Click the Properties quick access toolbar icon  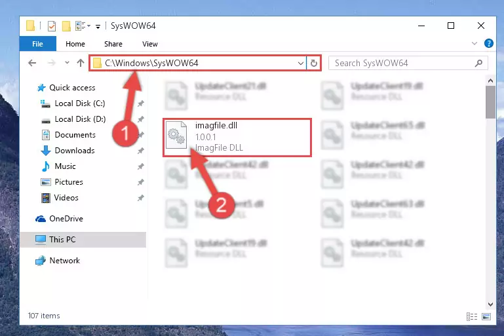click(x=52, y=26)
